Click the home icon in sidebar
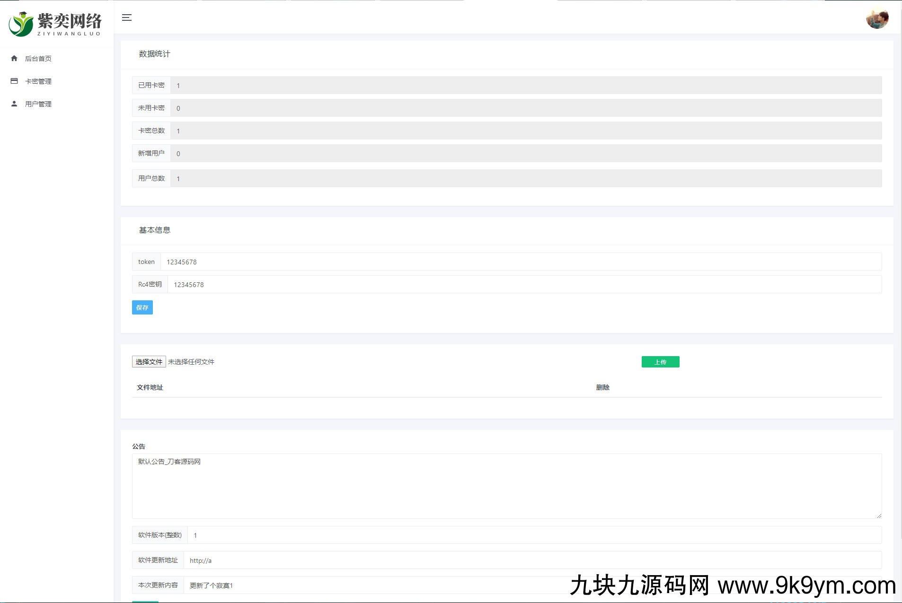 [14, 58]
